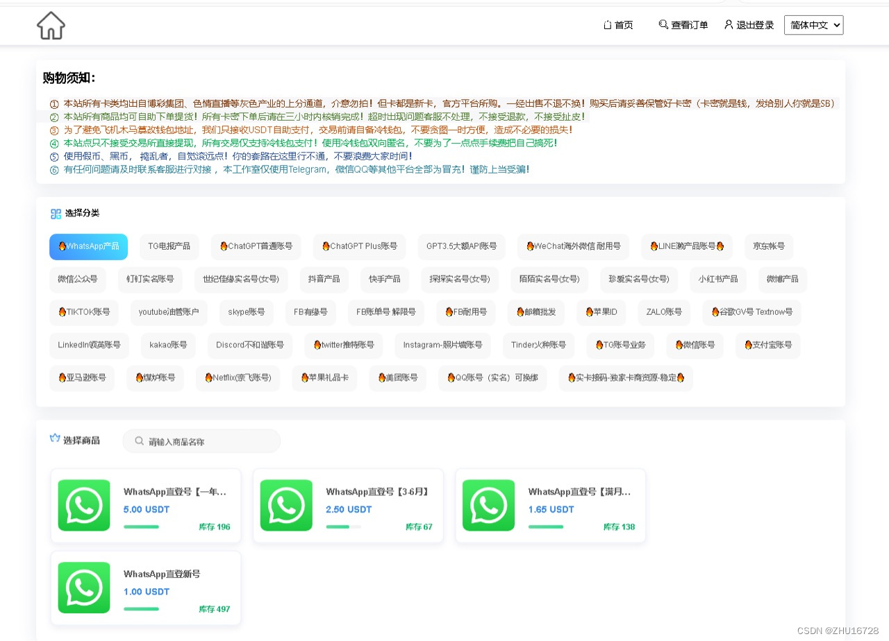Open the WhatsApp直登新号 product title
The height and width of the screenshot is (641, 889).
[162, 574]
